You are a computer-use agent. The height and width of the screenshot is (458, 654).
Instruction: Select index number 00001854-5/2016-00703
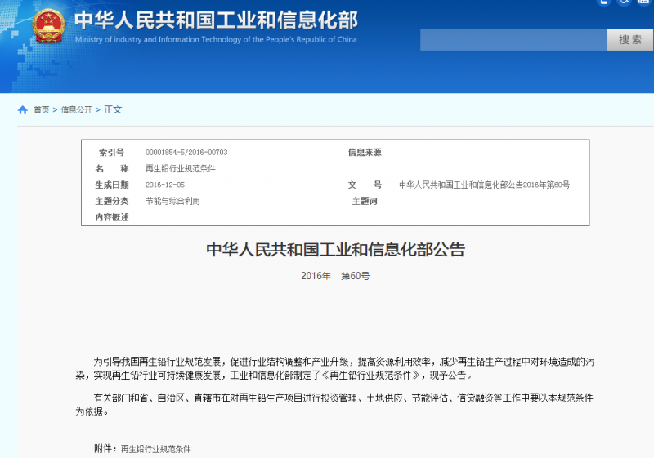[186, 153]
